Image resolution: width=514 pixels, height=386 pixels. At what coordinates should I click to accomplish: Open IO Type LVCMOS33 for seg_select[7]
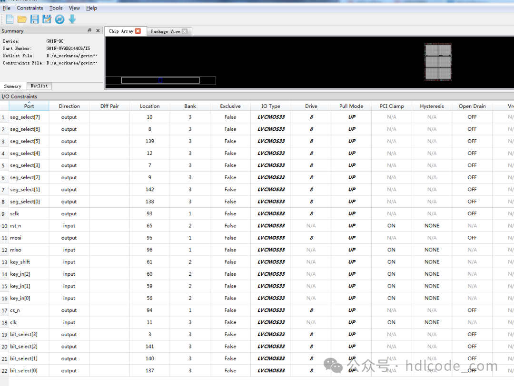click(271, 117)
